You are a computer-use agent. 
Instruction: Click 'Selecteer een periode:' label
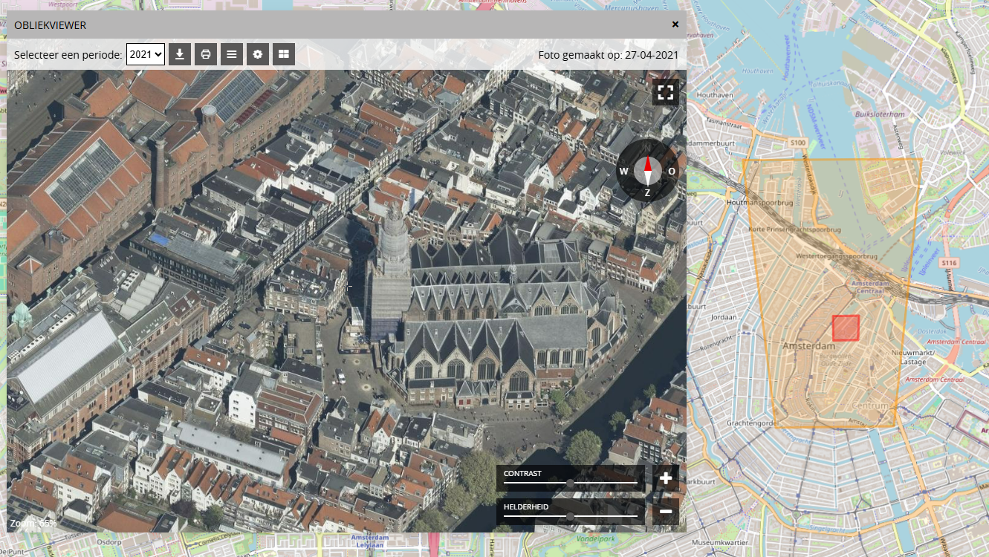68,55
